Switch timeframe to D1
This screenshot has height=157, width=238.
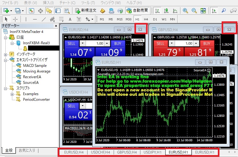[x=155, y=19]
